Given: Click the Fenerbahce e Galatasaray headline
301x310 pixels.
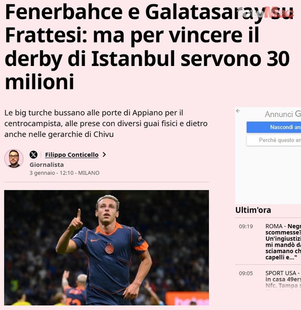Looking at the screenshot, I should coord(149,47).
